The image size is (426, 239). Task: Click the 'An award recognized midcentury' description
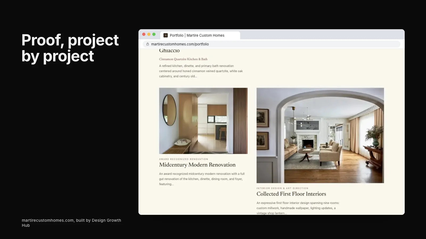pyautogui.click(x=202, y=179)
